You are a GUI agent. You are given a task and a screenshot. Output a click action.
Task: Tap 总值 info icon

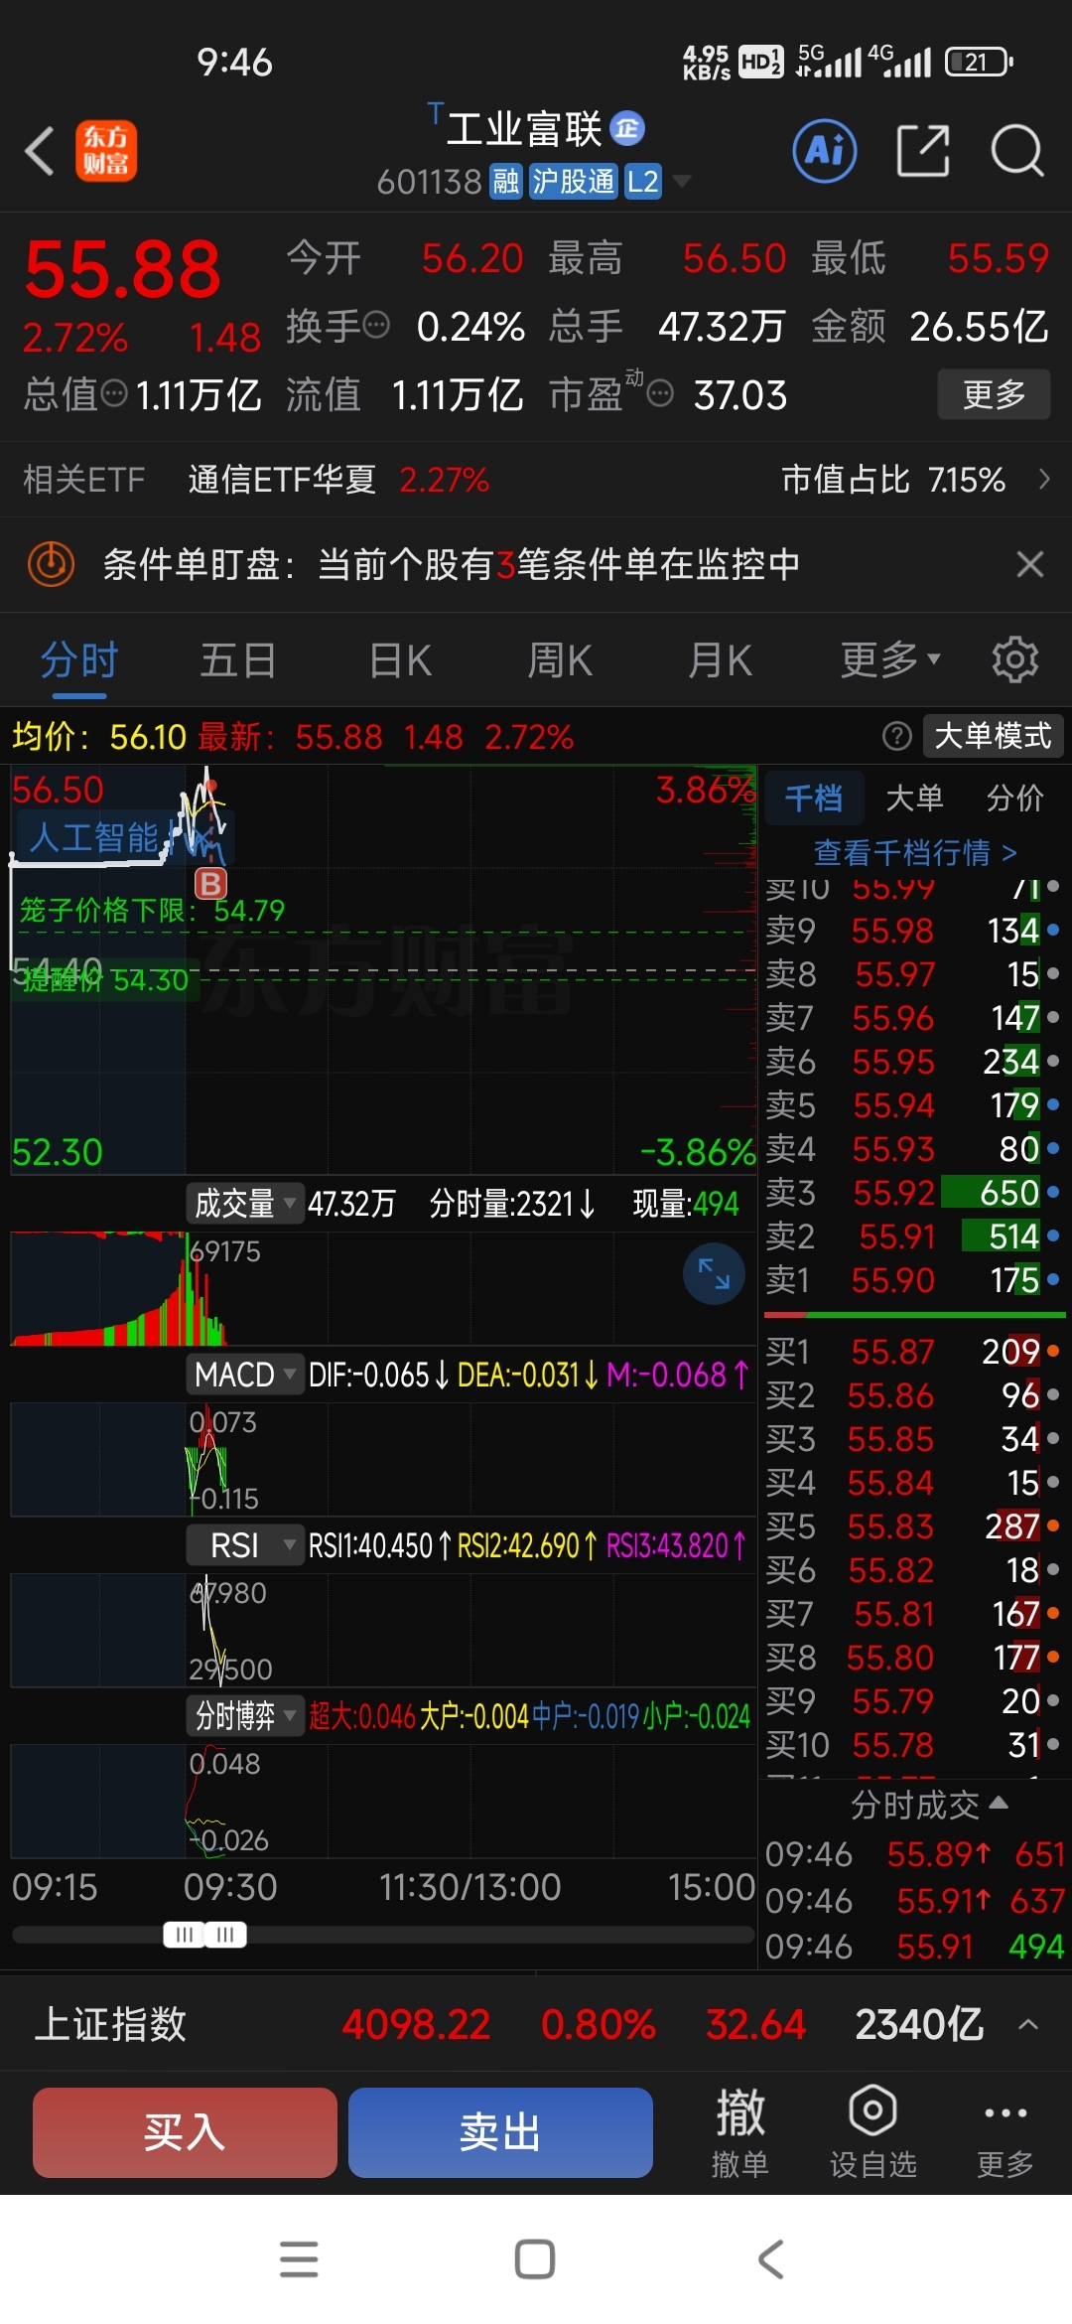(115, 394)
